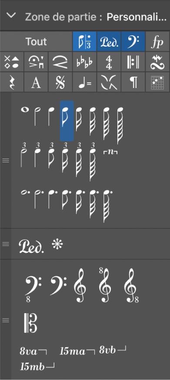Toggle the clefs category filter

tap(133, 41)
